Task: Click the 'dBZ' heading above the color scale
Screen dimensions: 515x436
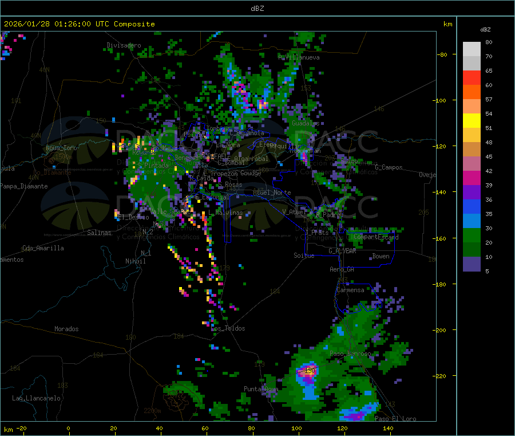Action: point(485,30)
